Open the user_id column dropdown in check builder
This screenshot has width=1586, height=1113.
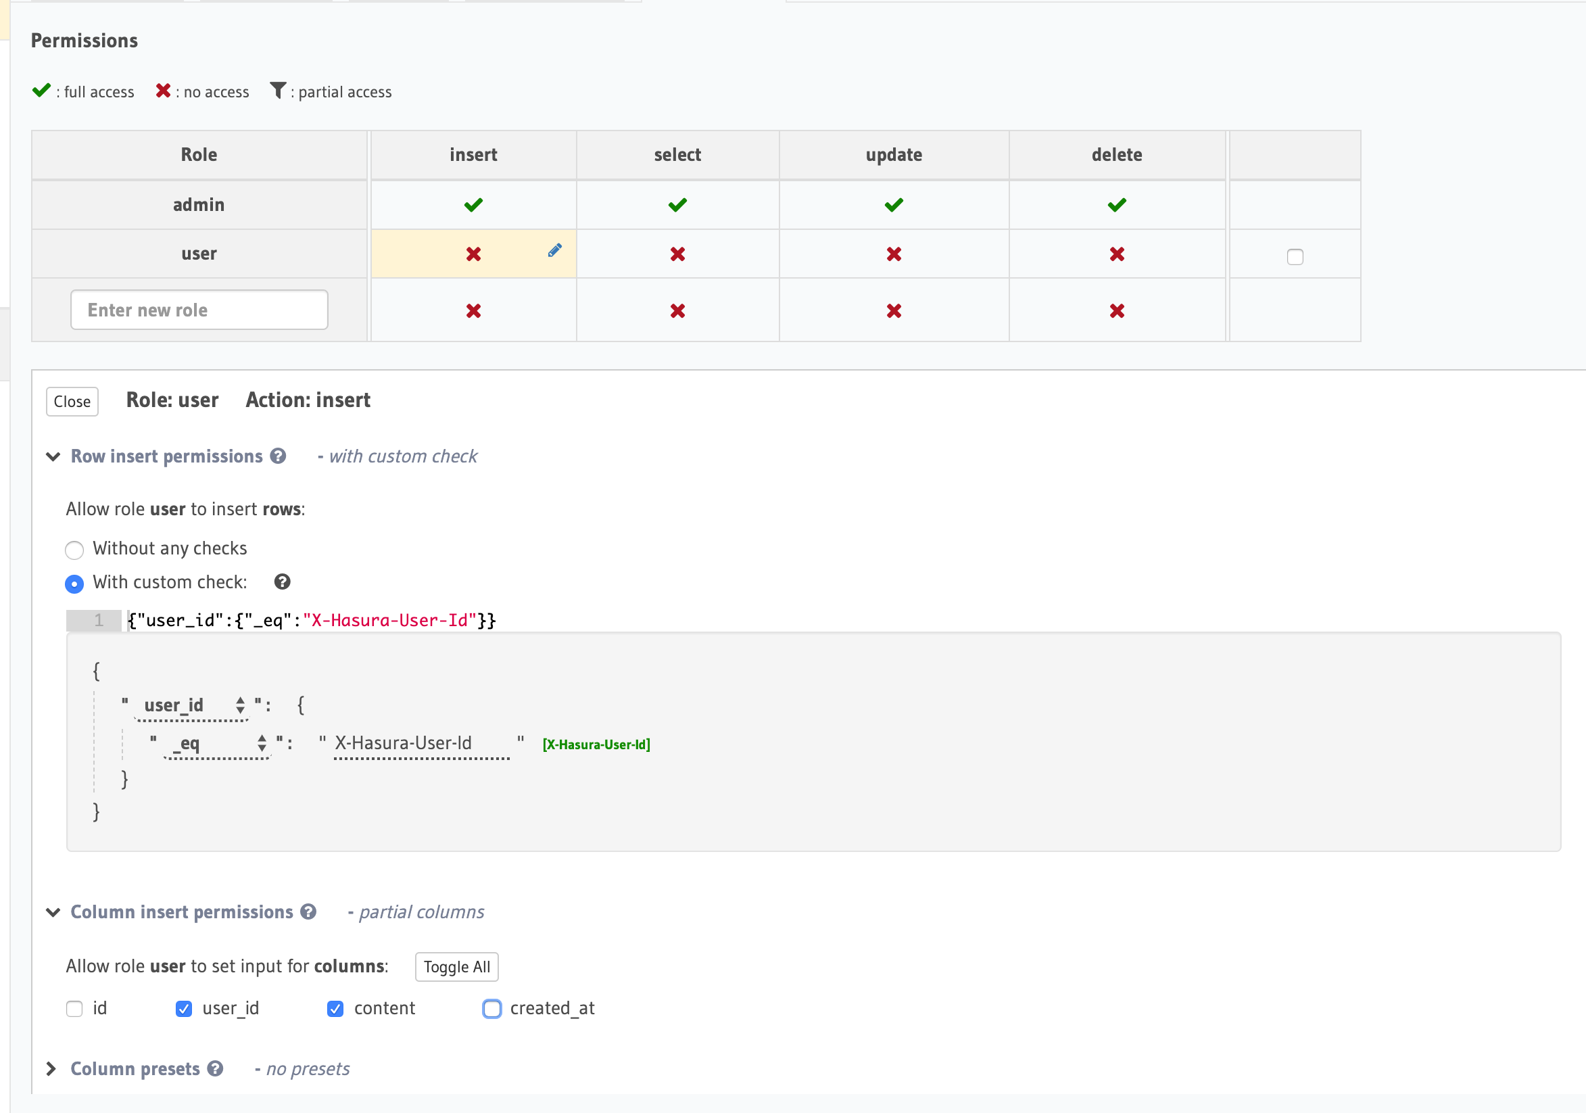[x=192, y=705]
